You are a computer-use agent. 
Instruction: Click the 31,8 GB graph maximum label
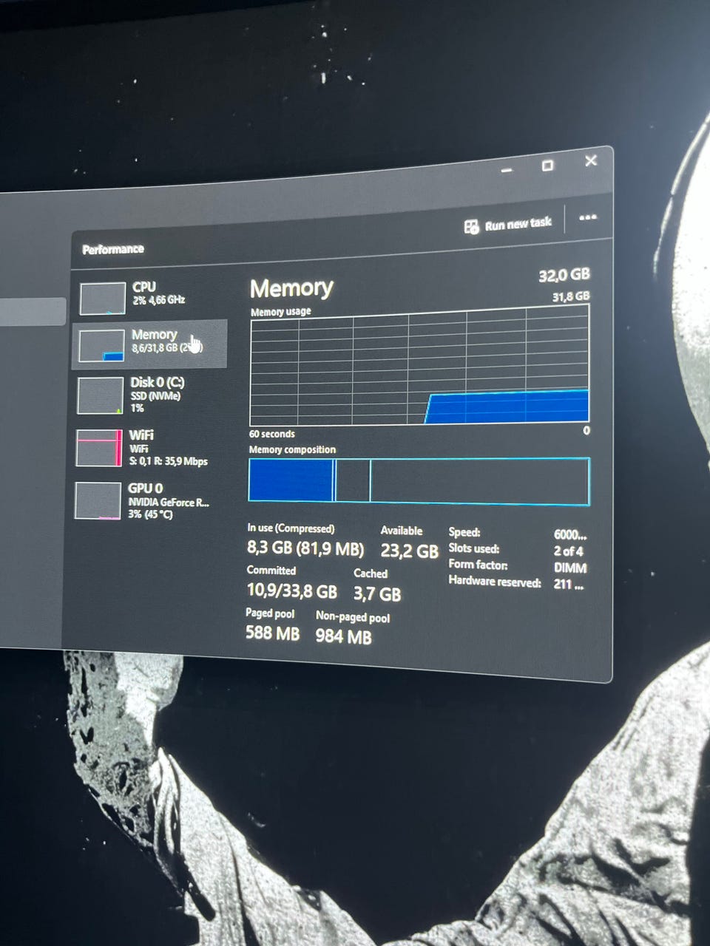tap(571, 296)
